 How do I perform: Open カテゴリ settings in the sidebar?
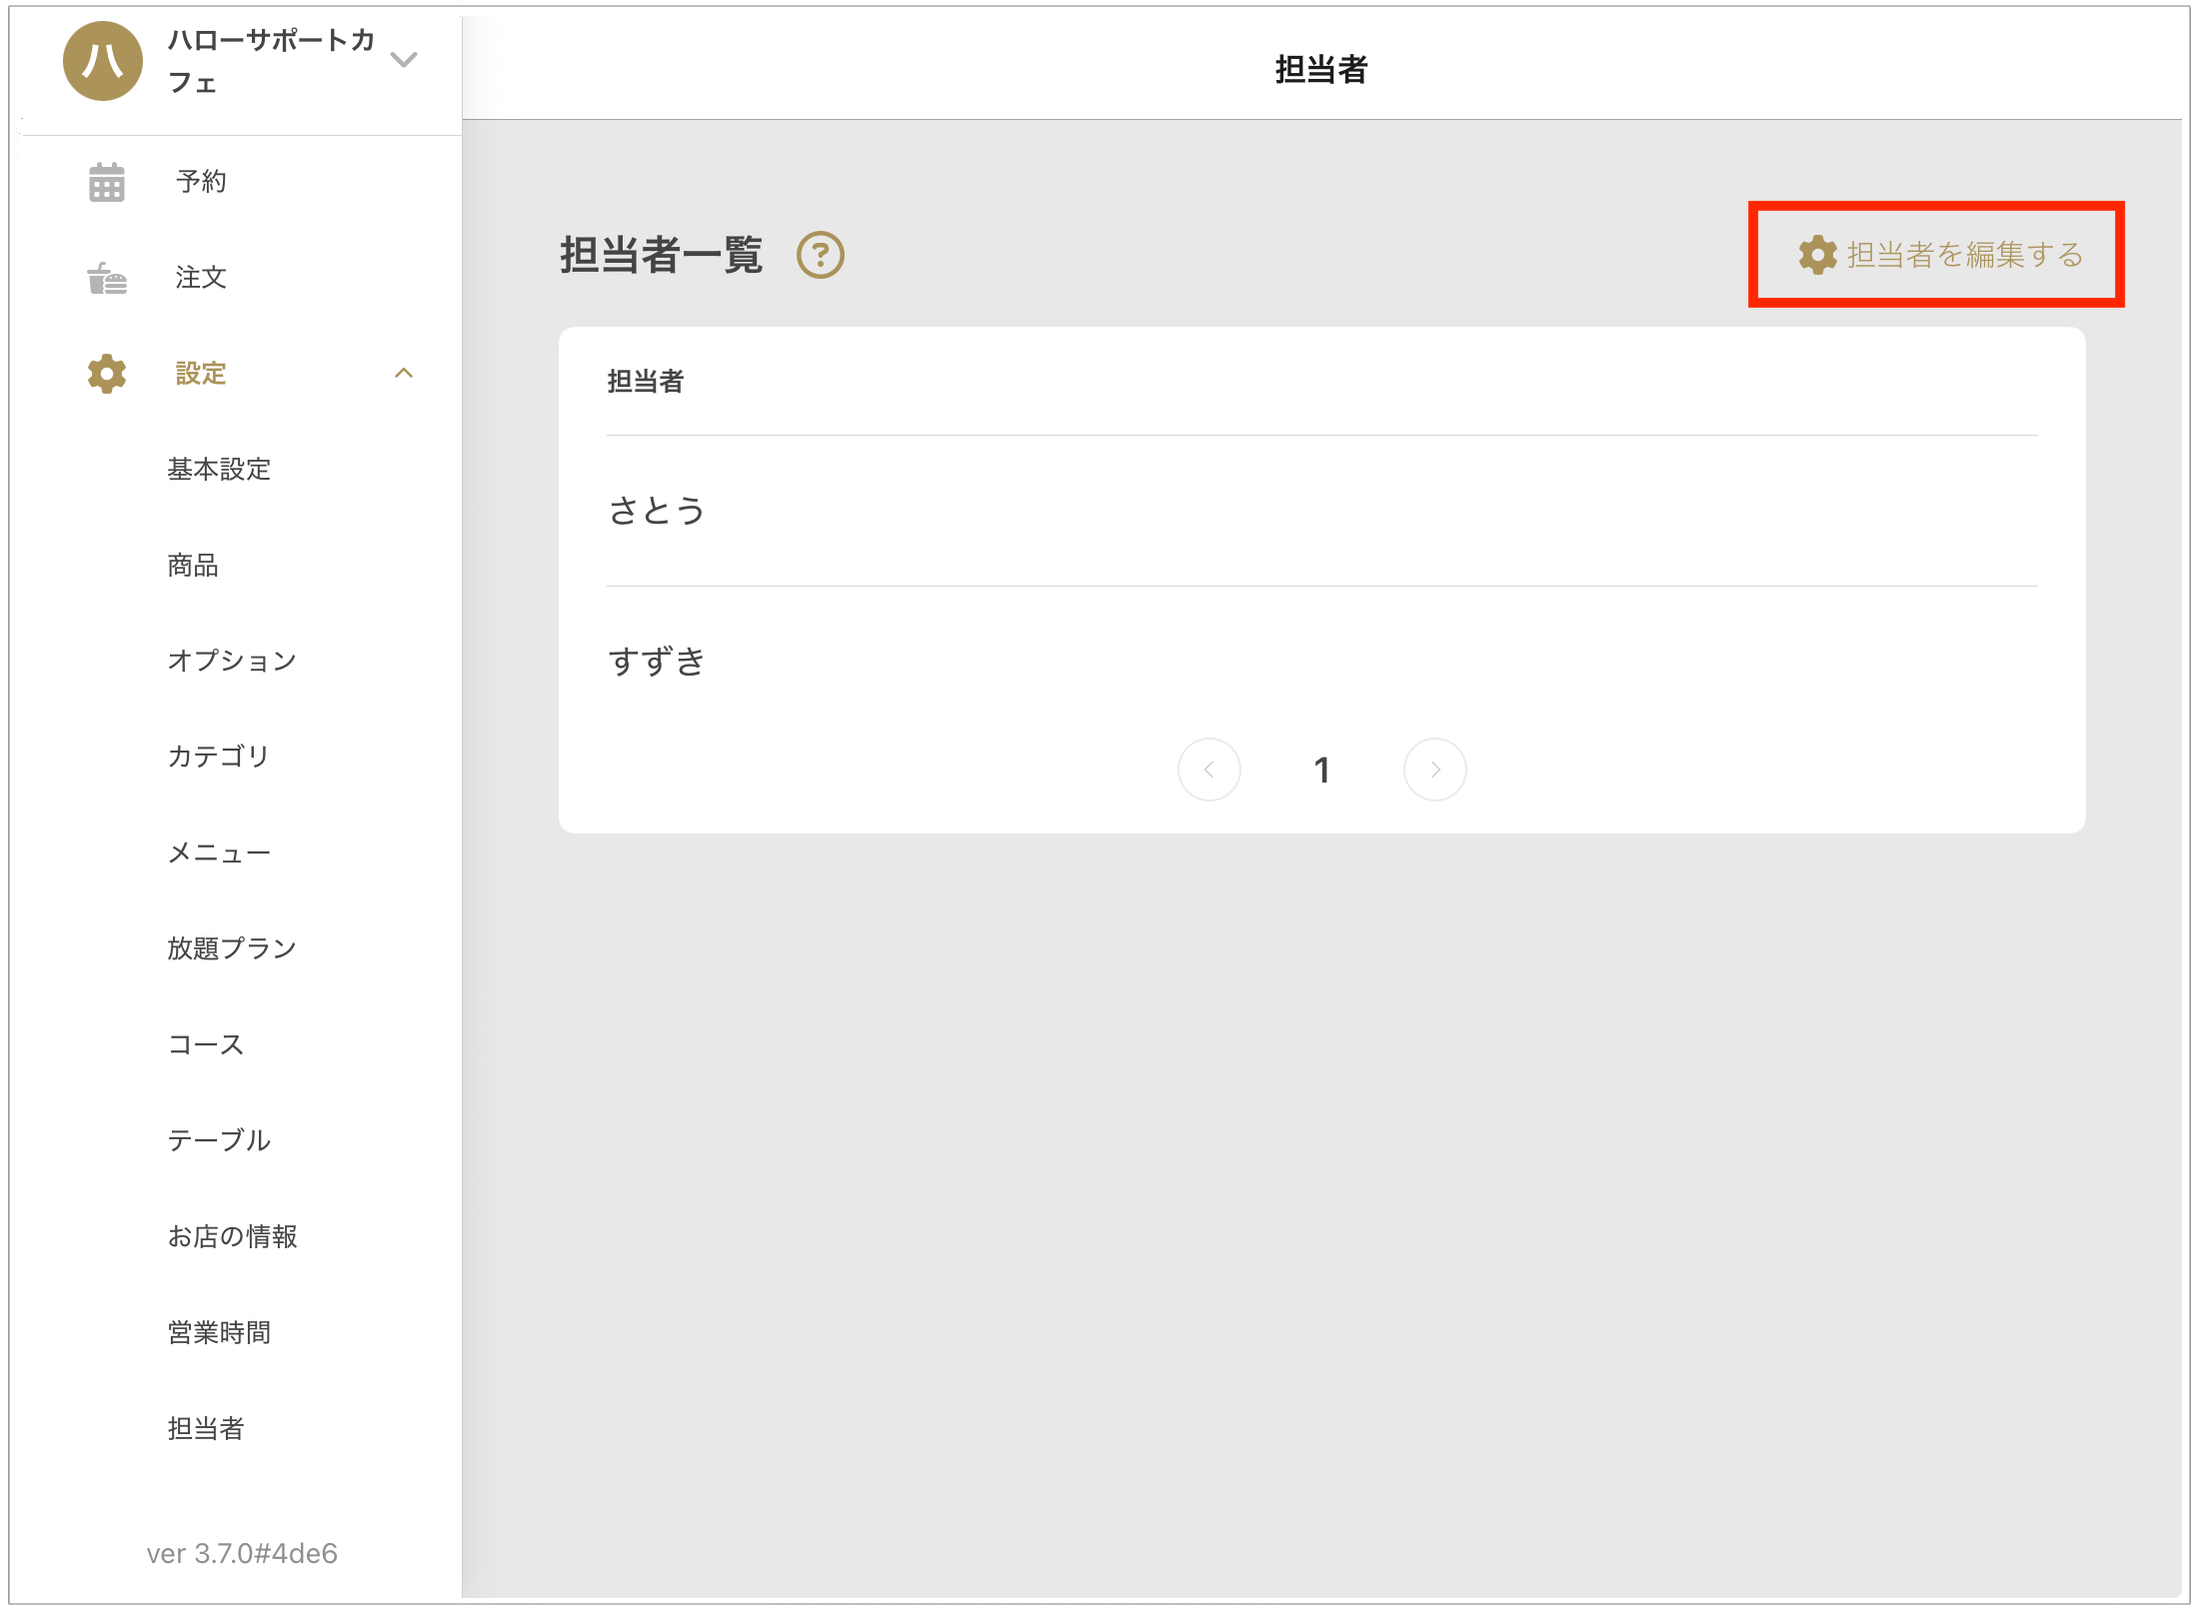(219, 757)
